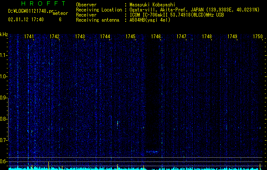Click the 0.6 kHz axis label
Screen dimensions: 267x170
pos(4,161)
